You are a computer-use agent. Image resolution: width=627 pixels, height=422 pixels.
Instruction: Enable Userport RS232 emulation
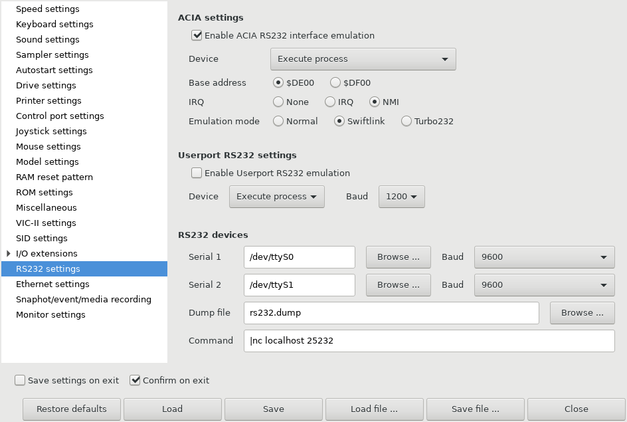197,173
